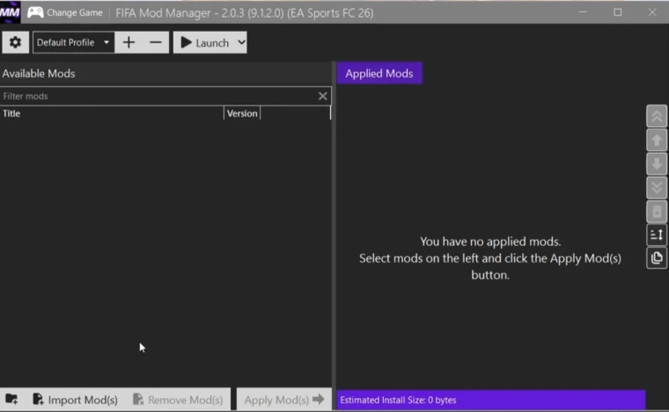Screen dimensions: 669x412
Task: Switch to the Applied Mods tab
Action: pyautogui.click(x=379, y=73)
